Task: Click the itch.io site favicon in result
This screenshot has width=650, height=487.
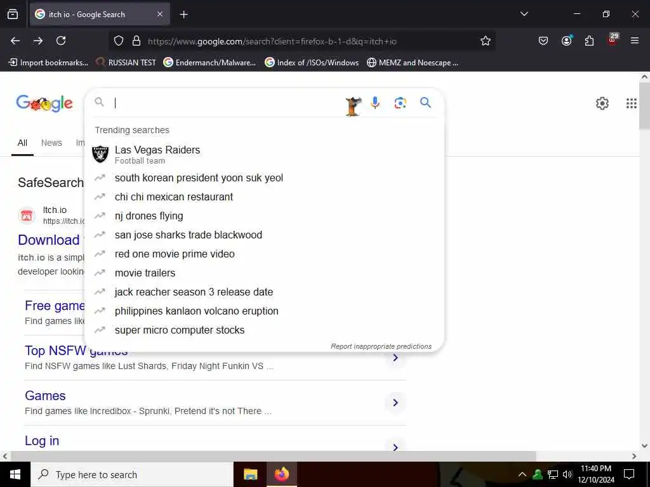Action: pos(27,216)
